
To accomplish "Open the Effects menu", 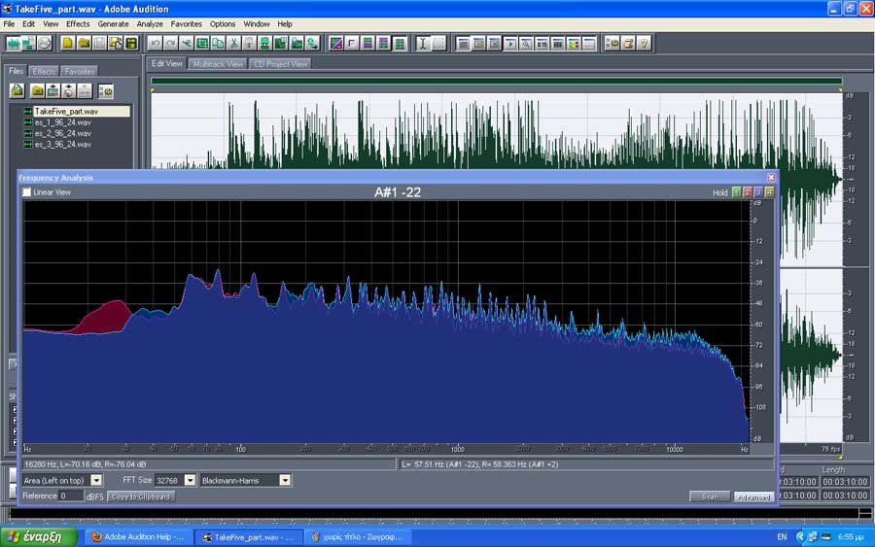I will [78, 23].
